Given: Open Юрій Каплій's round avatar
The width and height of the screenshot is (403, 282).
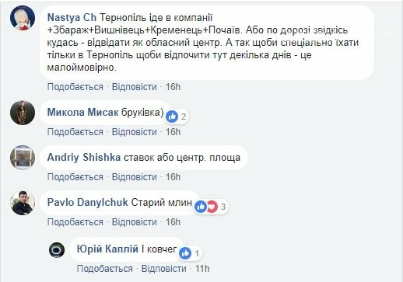Looking at the screenshot, I should point(57,250).
